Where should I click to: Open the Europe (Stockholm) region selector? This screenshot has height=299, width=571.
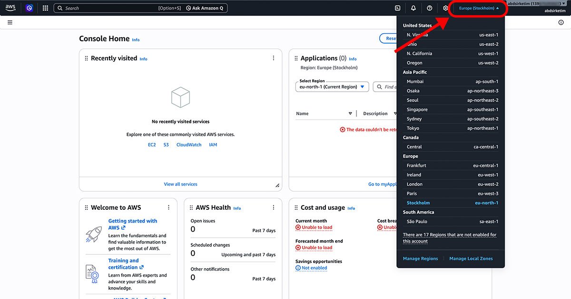pos(479,8)
